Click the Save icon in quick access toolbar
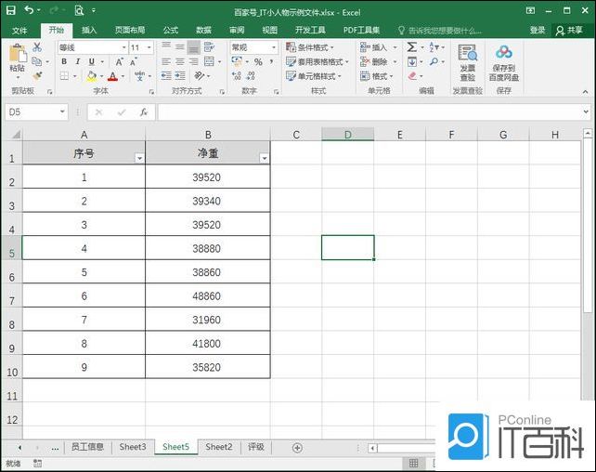The image size is (596, 472). [9, 10]
